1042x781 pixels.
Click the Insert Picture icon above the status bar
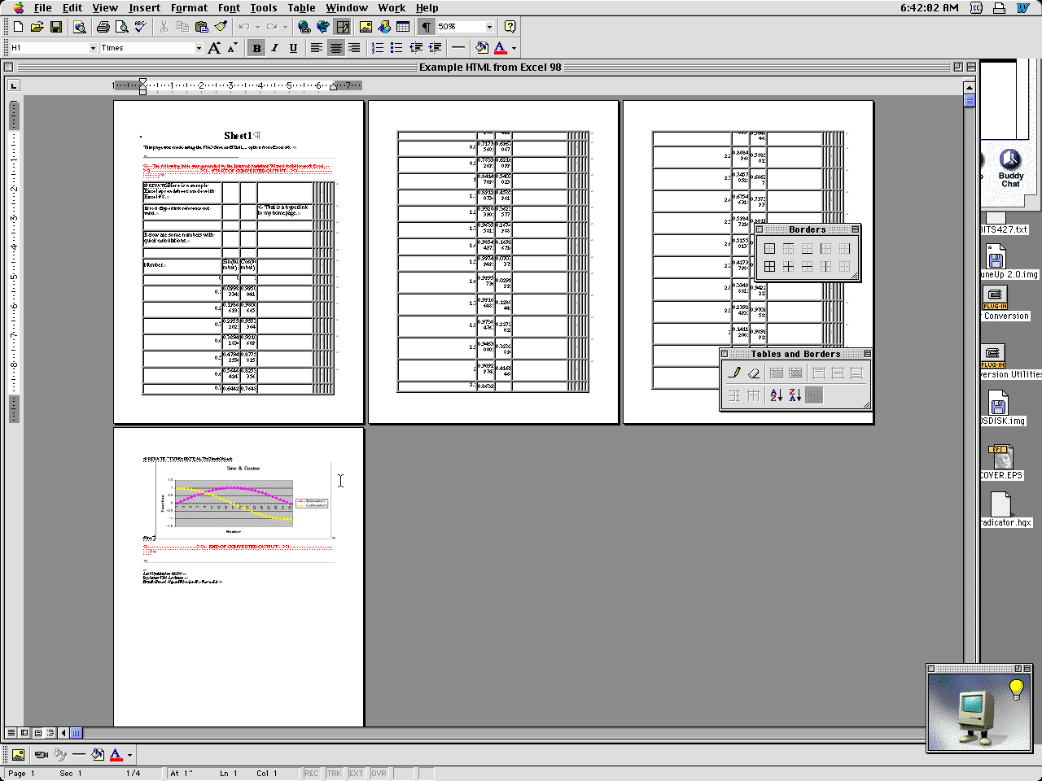[19, 754]
